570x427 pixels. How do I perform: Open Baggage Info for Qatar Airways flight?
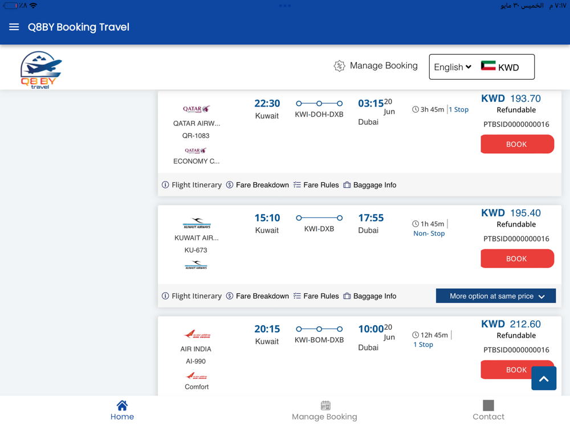click(x=370, y=185)
